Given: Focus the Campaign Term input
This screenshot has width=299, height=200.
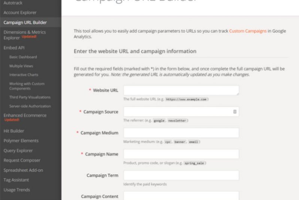Looking at the screenshot, I should 181,175.
